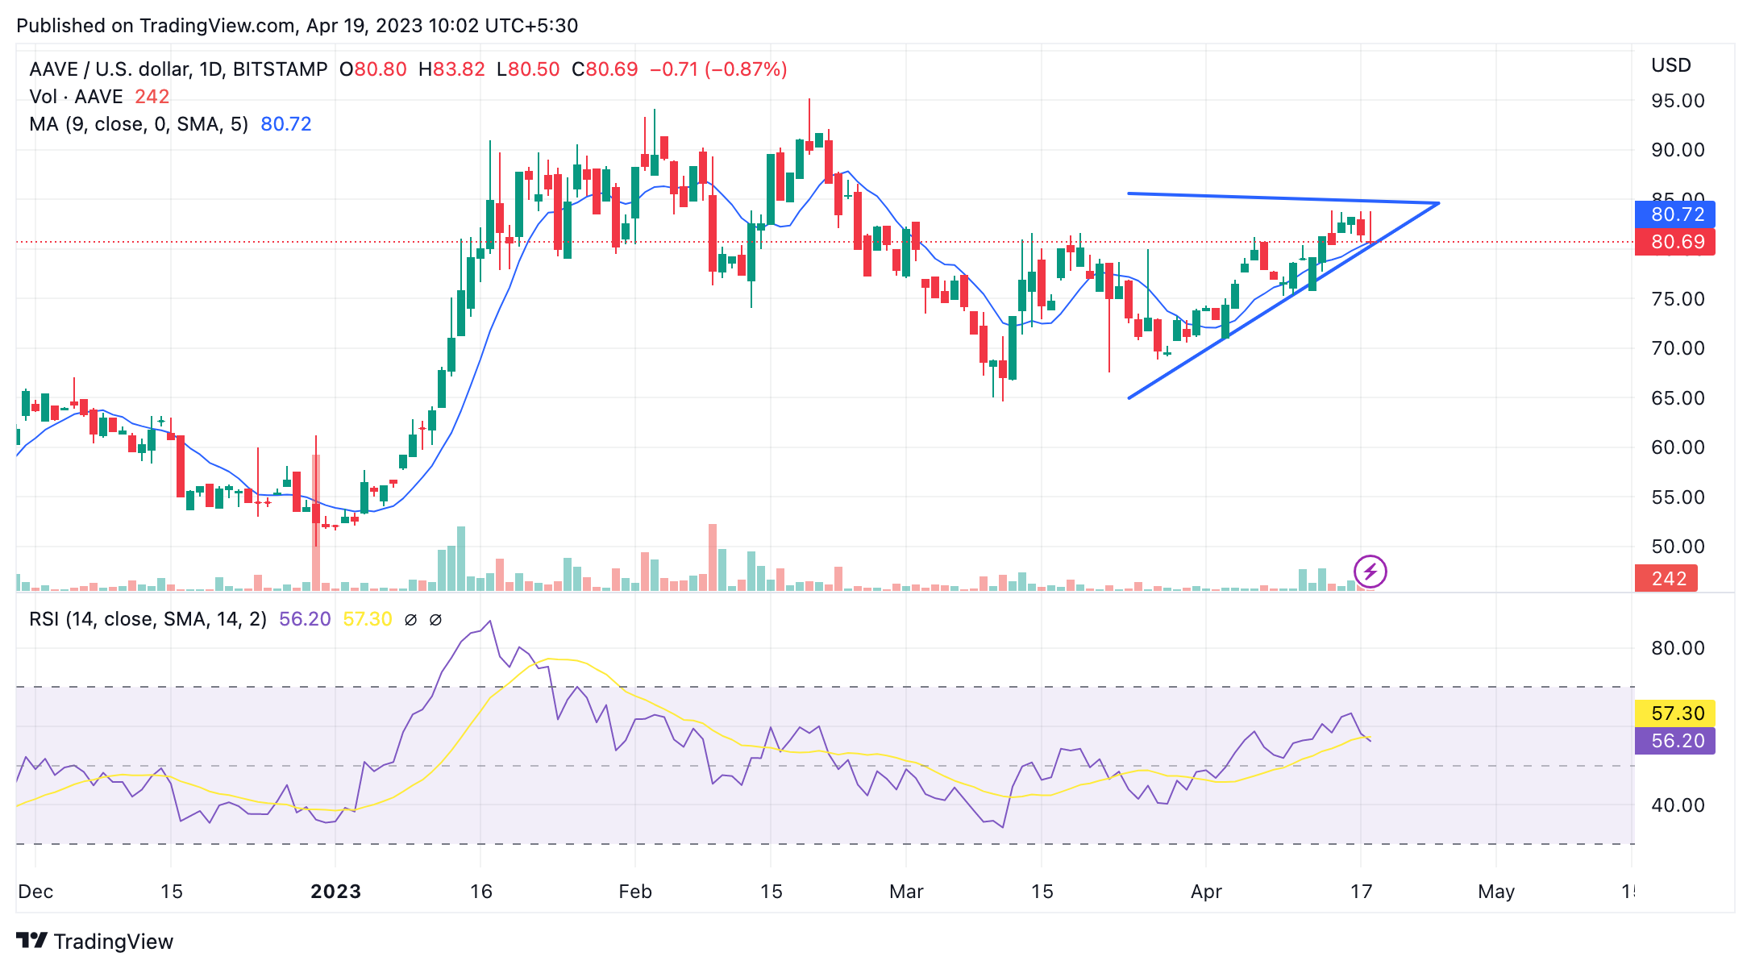Click the blue 80.72 MA price tag
This screenshot has height=969, width=1751.
1674,214
